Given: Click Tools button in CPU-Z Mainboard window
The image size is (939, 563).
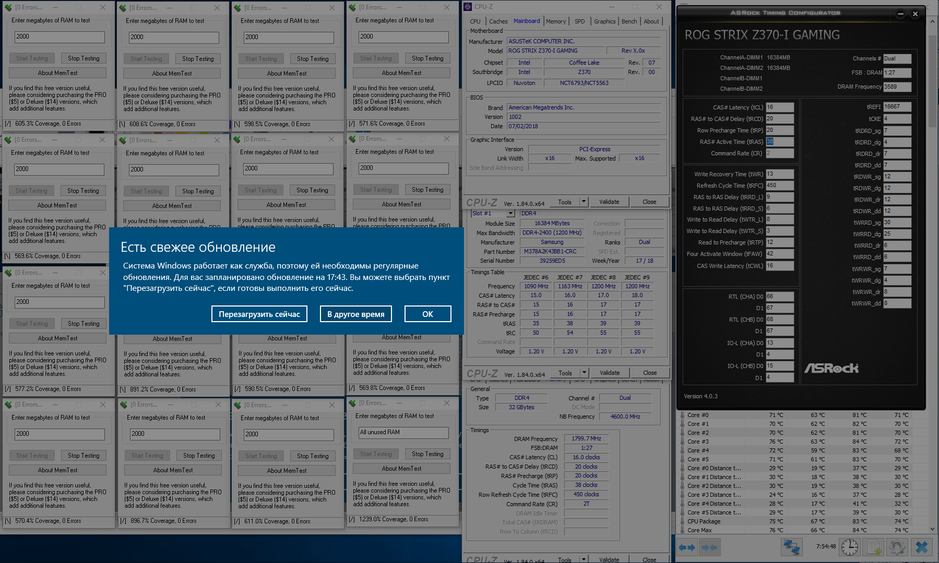Looking at the screenshot, I should click(565, 202).
